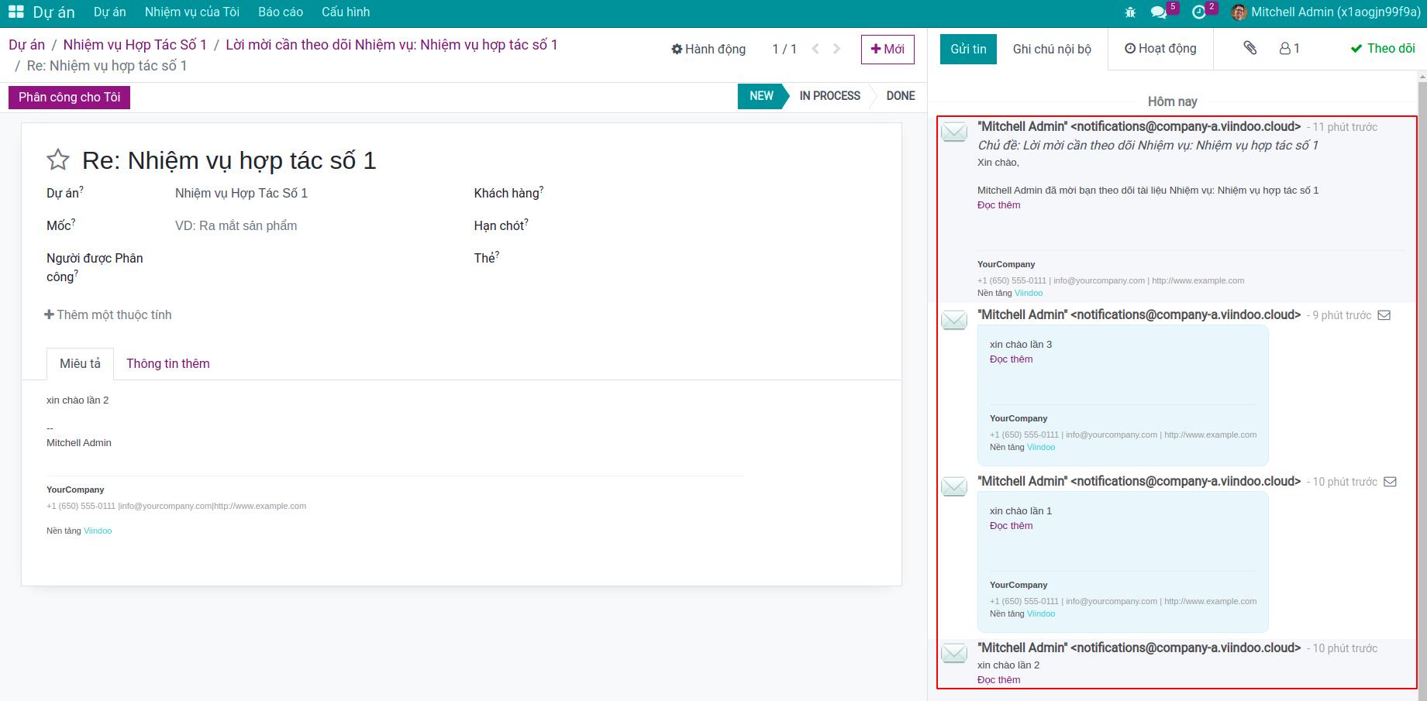This screenshot has width=1427, height=701.
Task: Open Mitchell Admin user menu
Action: click(x=1325, y=12)
